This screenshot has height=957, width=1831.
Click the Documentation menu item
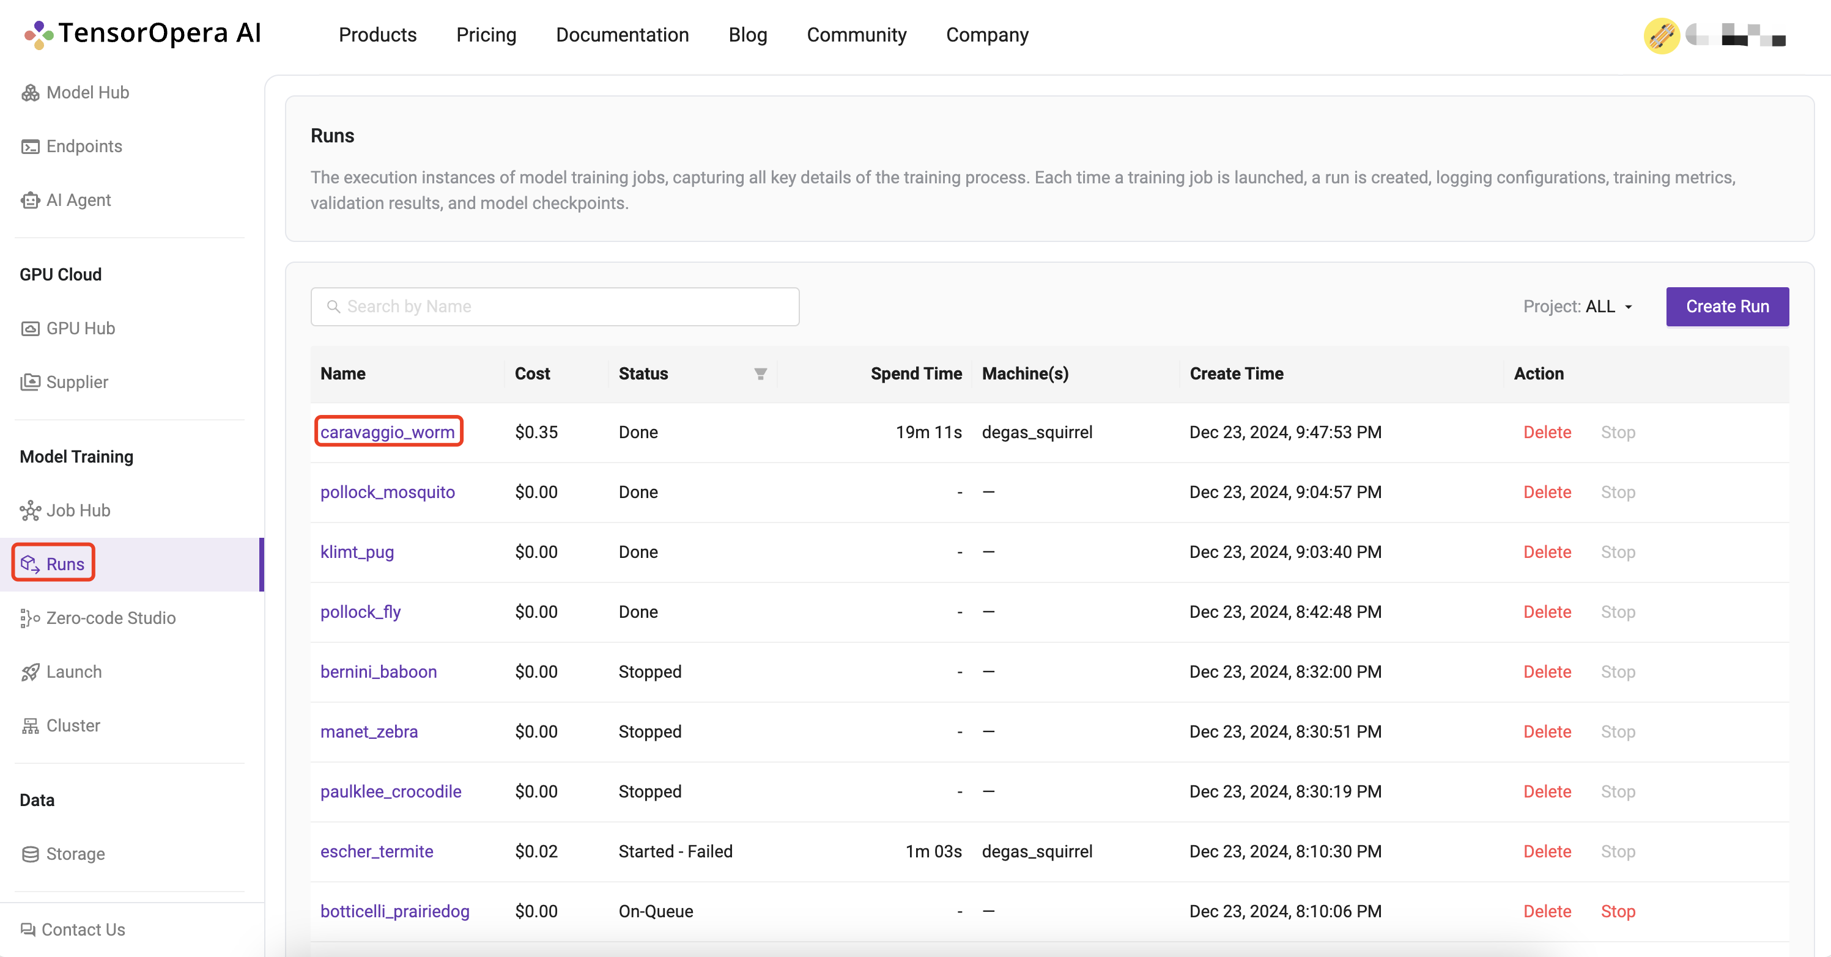coord(623,34)
